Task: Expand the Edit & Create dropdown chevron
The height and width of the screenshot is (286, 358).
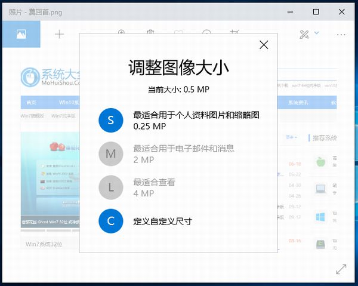Action: 316,33
